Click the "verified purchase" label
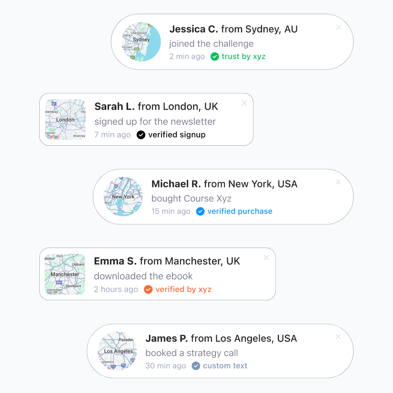Image resolution: width=393 pixels, height=393 pixels. (240, 211)
